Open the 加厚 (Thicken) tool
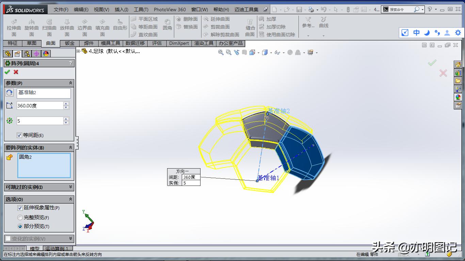Screen dimensions: 465x261 pyautogui.click(x=269, y=19)
